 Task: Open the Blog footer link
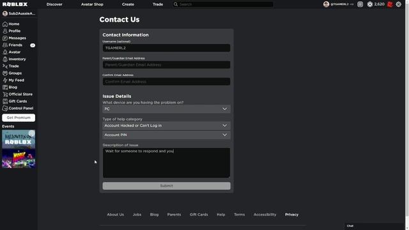(x=154, y=215)
